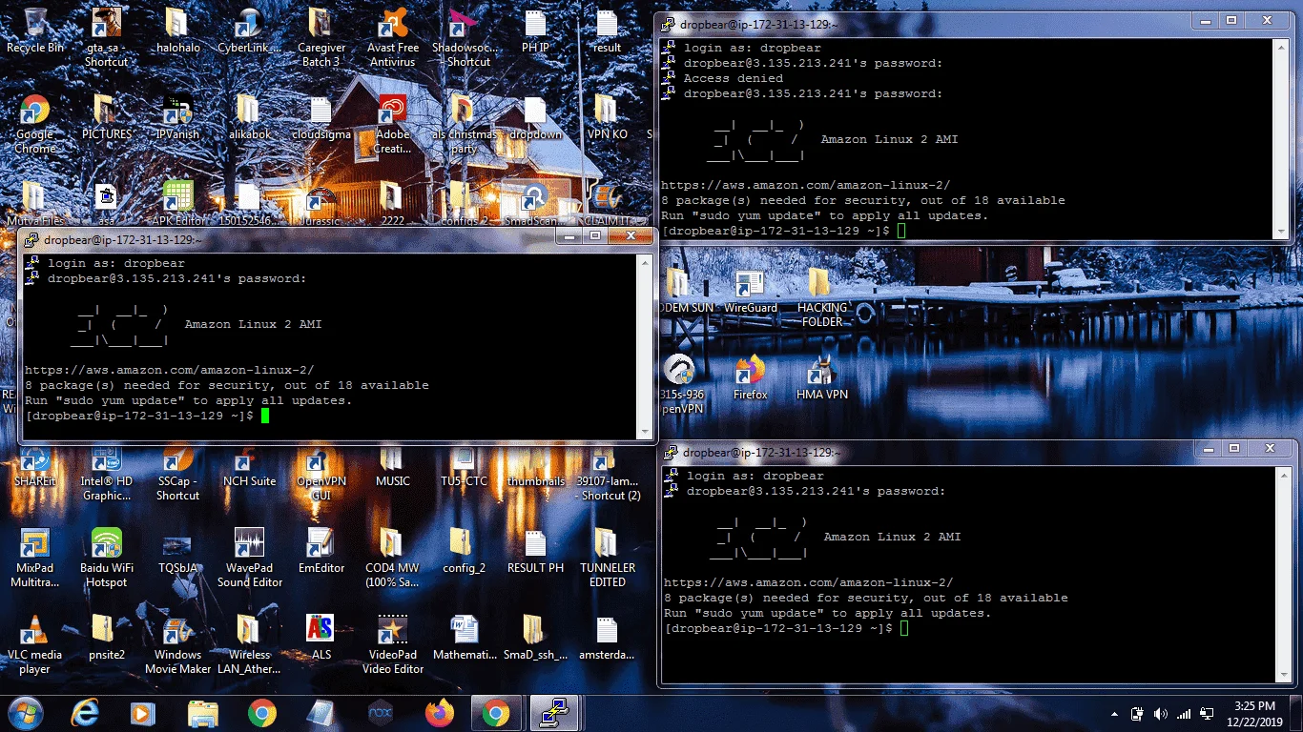Open VideoPad Video Editor icon
This screenshot has width=1303, height=732.
coord(393,645)
